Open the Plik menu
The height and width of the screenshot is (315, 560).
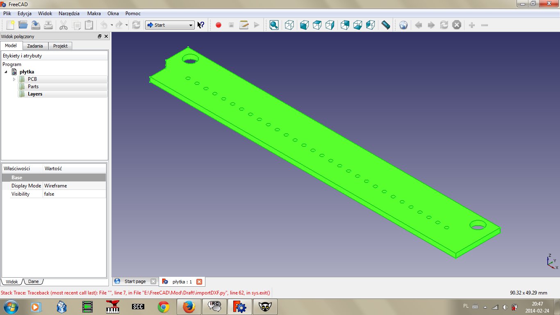(x=7, y=14)
